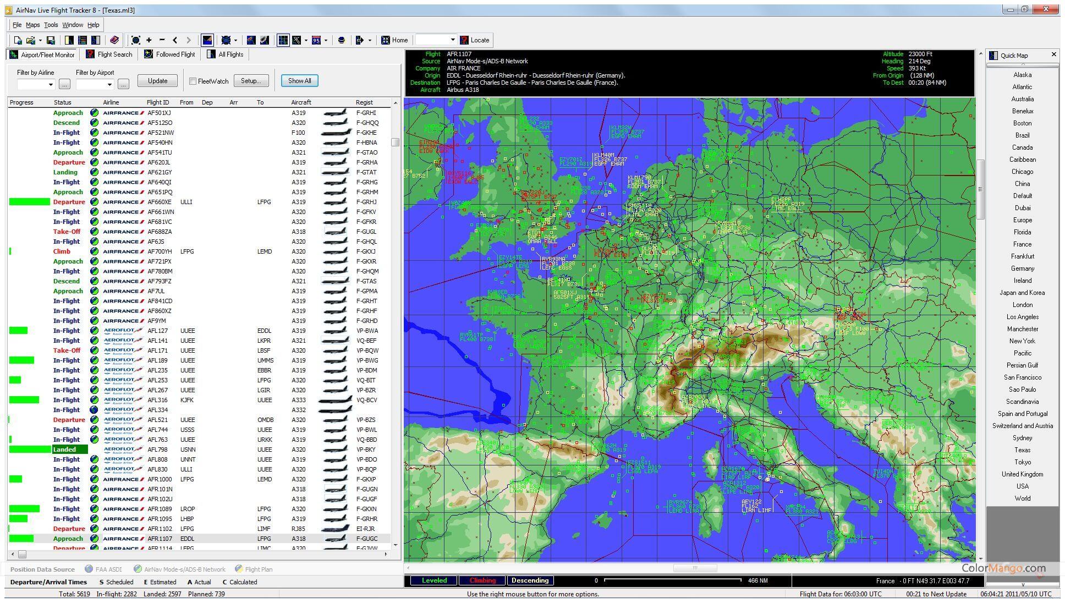This screenshot has width=1065, height=603.
Task: Select the Zoom Out tool on the toolbar
Action: tap(162, 40)
